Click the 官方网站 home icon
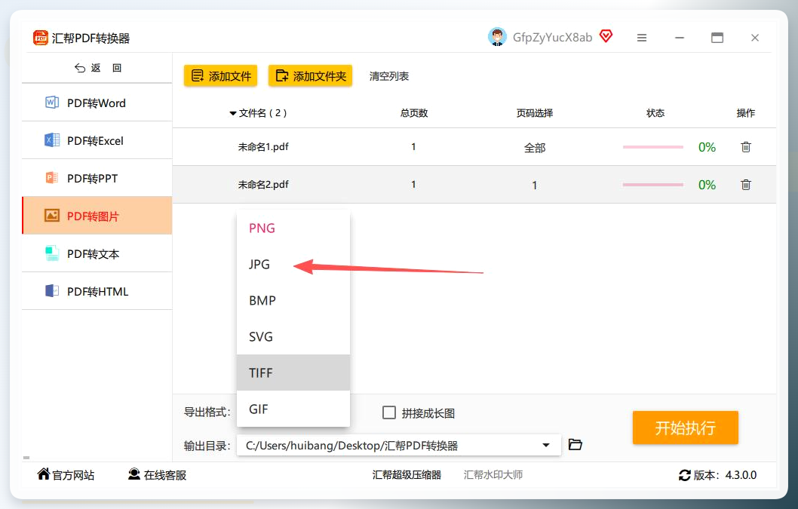This screenshot has width=798, height=509. point(44,474)
